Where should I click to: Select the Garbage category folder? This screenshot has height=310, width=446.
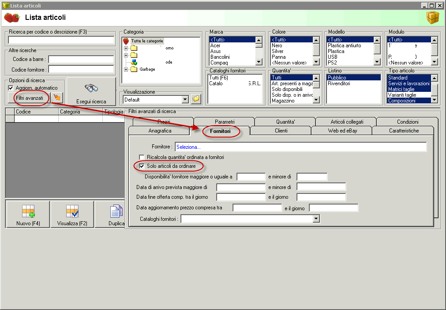pyautogui.click(x=144, y=69)
